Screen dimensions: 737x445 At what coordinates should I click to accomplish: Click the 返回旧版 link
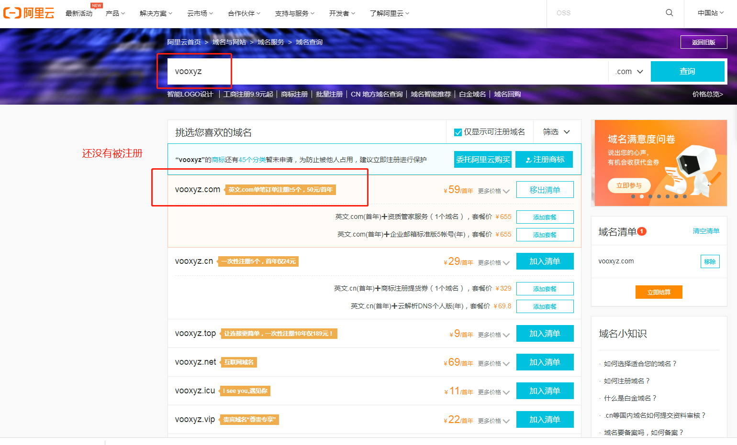click(x=703, y=42)
